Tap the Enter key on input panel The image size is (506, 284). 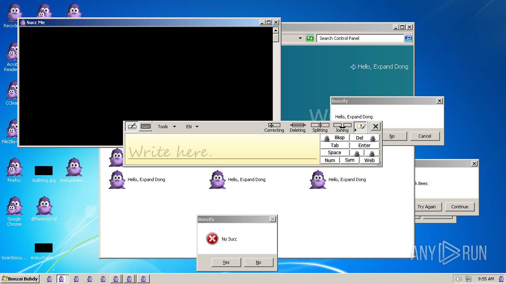pyautogui.click(x=364, y=145)
